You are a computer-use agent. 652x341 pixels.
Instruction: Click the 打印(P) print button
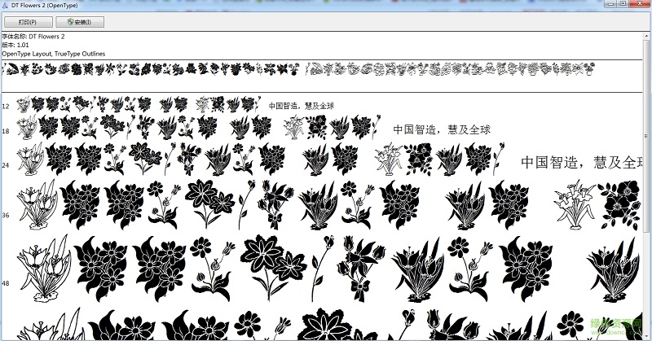pyautogui.click(x=29, y=22)
